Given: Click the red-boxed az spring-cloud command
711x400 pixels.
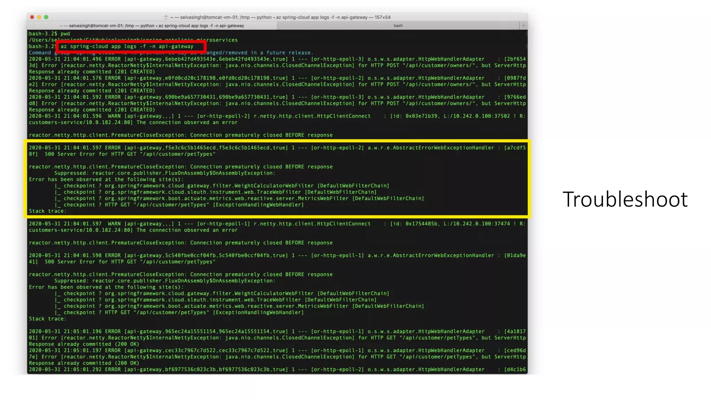Looking at the screenshot, I should coord(127,47).
